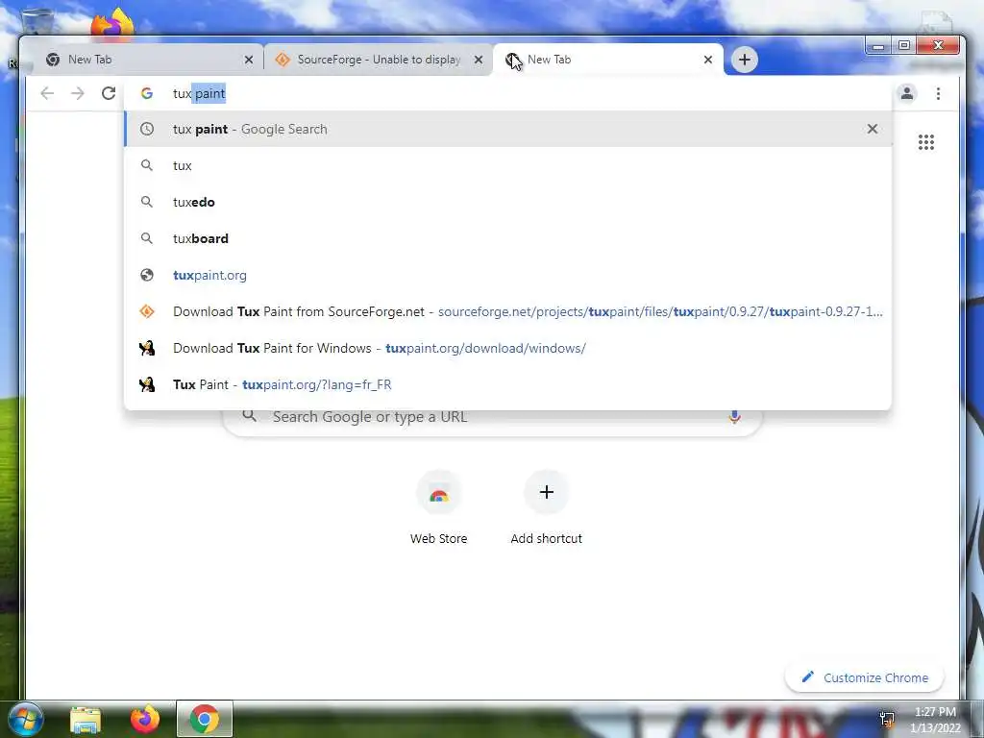Launch Firefox from the taskbar
The height and width of the screenshot is (738, 984).
(x=145, y=719)
